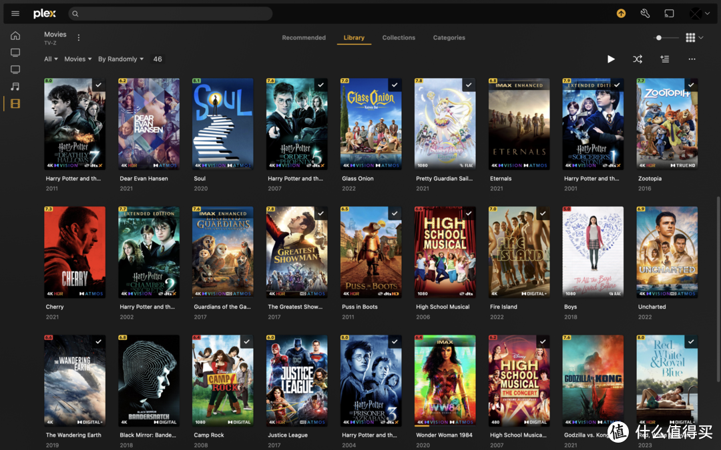The height and width of the screenshot is (450, 721).
Task: Open the Cherry movie poster
Action: [75, 252]
